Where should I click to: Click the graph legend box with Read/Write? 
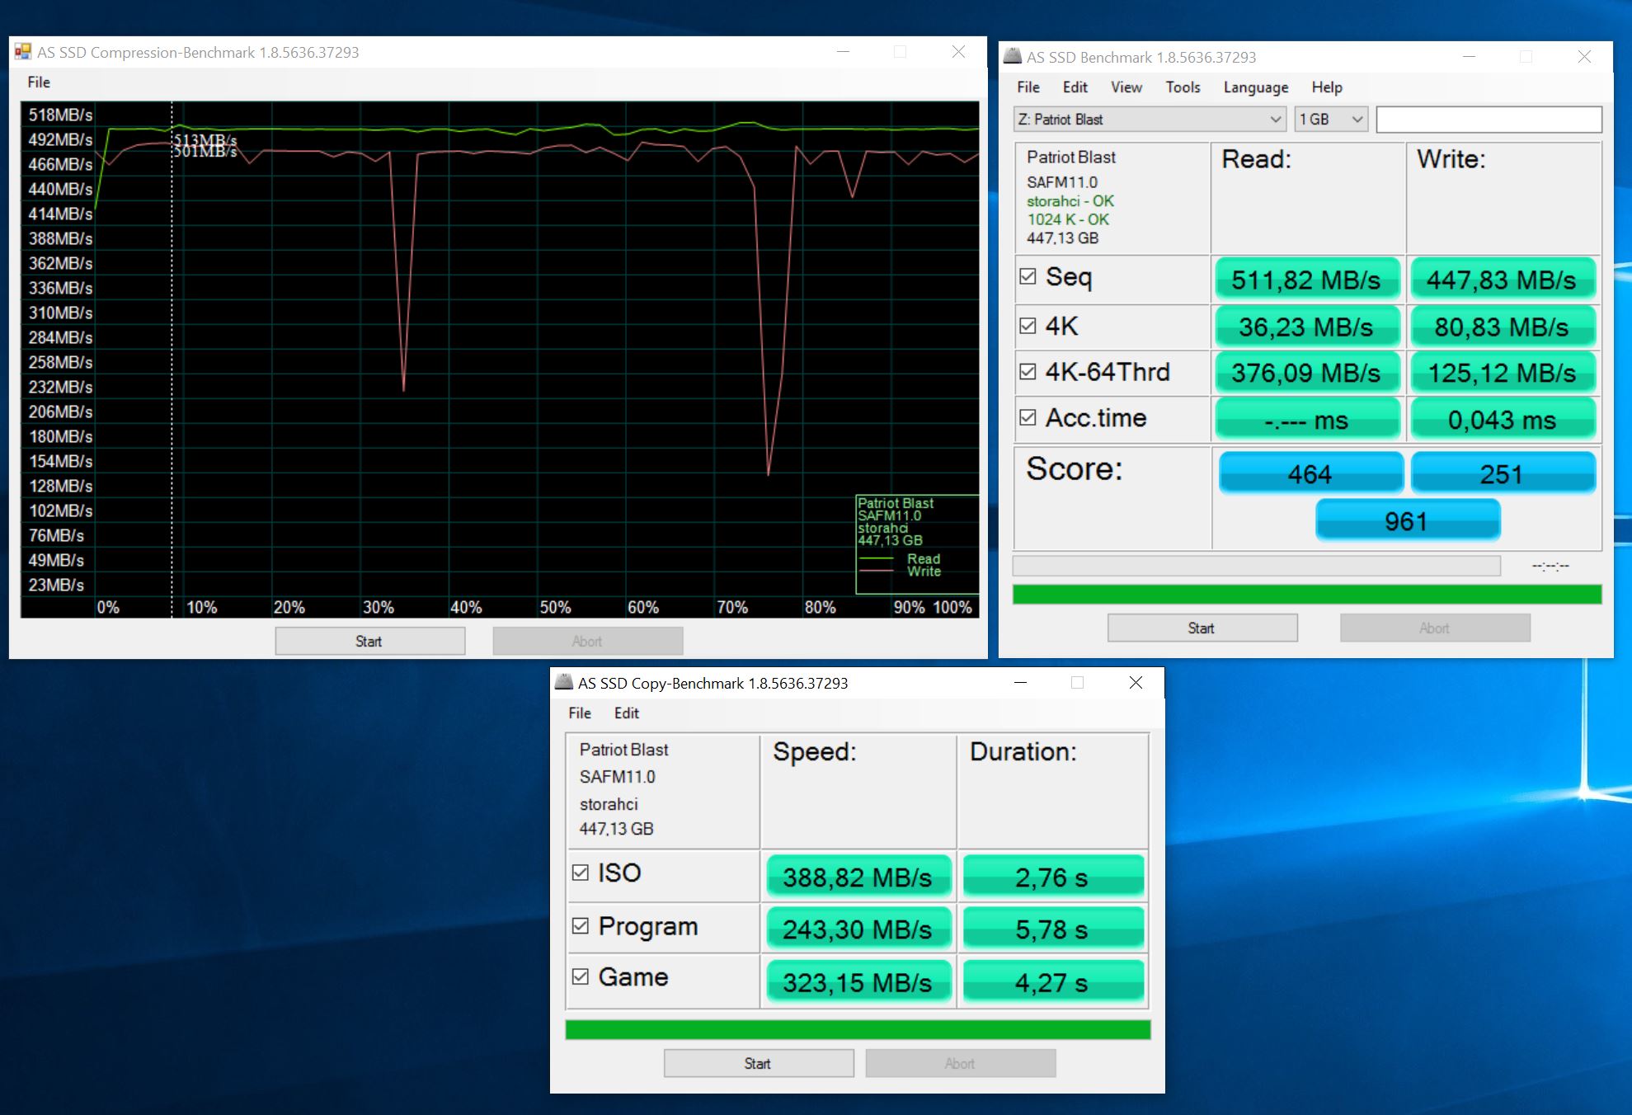(x=917, y=544)
